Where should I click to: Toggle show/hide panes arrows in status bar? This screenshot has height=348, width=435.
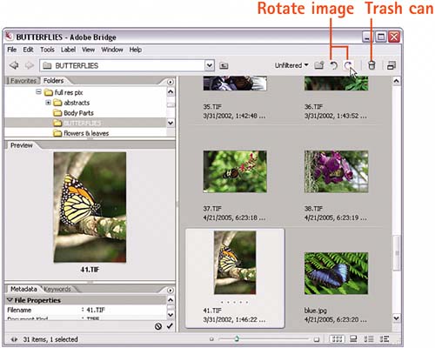[14, 339]
